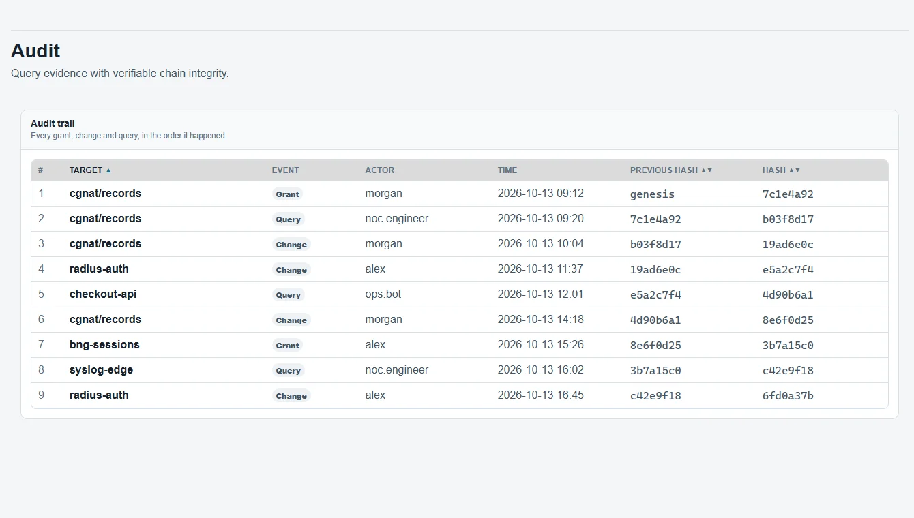This screenshot has width=914, height=518.
Task: Sort rows using the Hash column header
Action: point(781,170)
